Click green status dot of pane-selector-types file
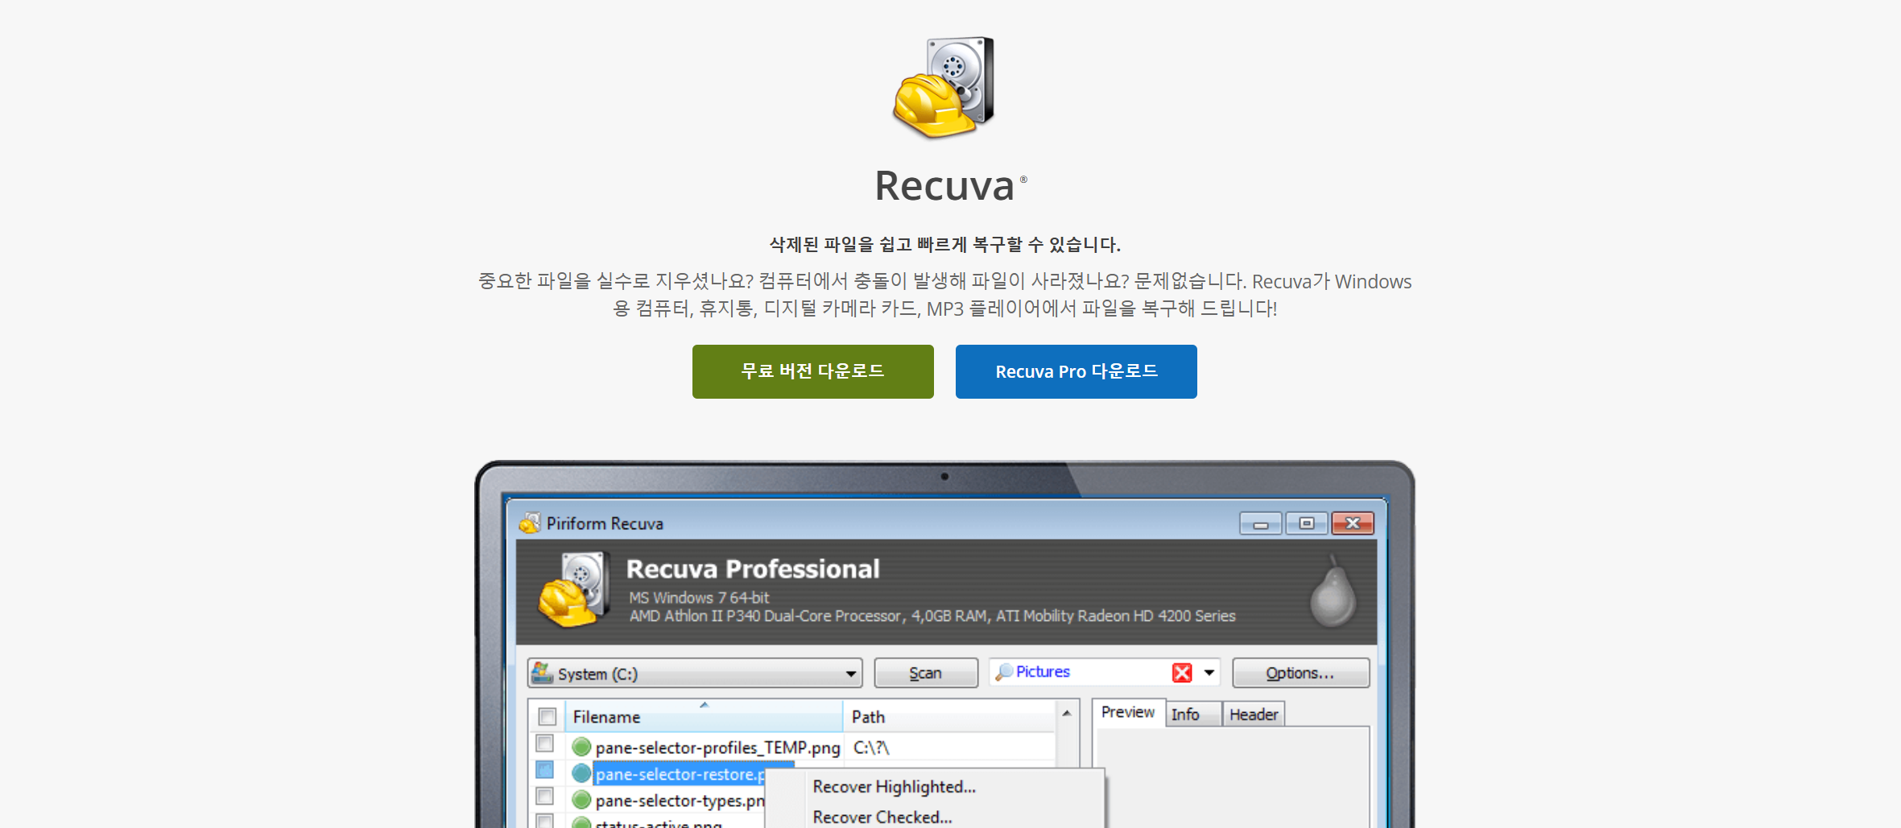This screenshot has height=828, width=1901. coord(581,801)
